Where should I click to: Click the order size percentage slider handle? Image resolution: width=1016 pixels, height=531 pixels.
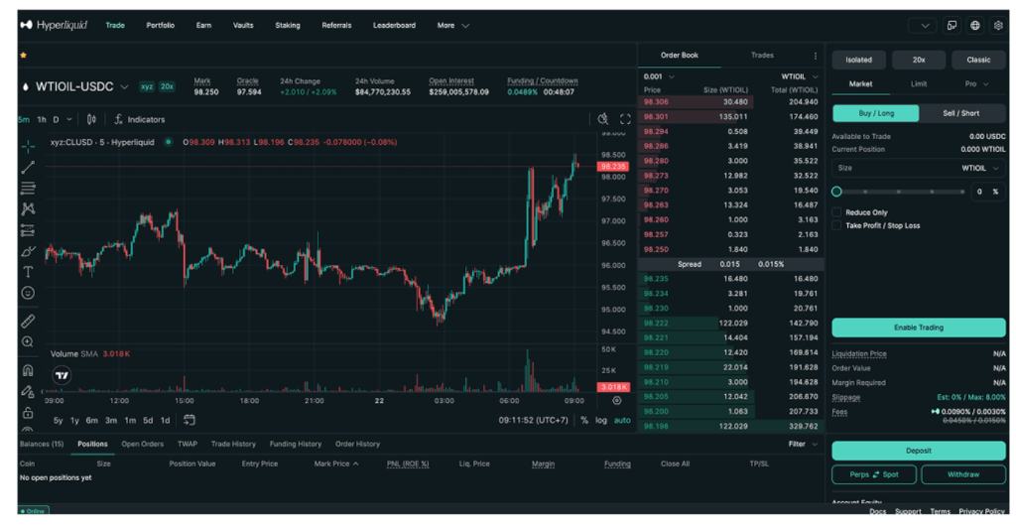click(x=836, y=192)
